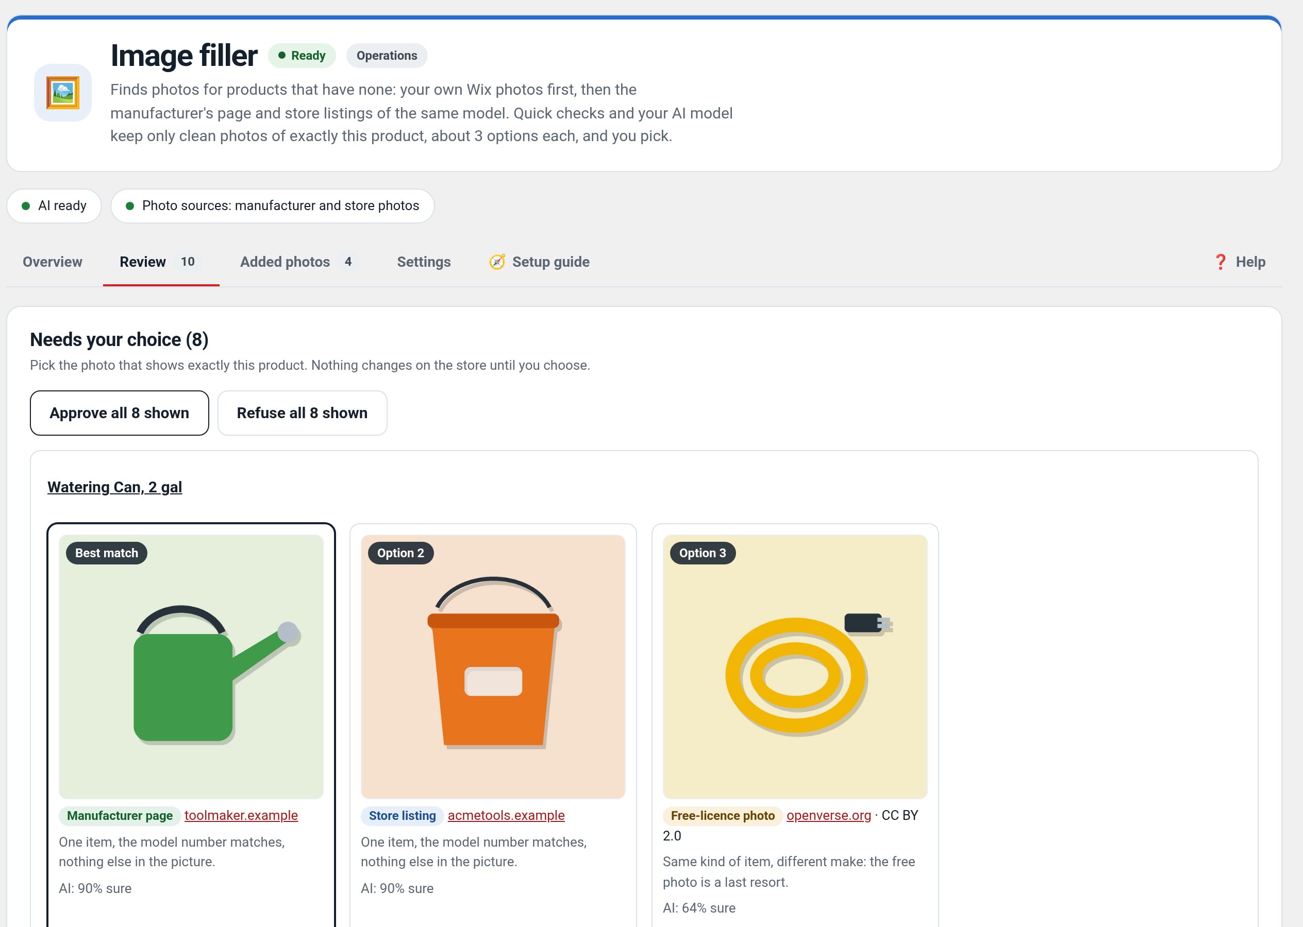Image resolution: width=1303 pixels, height=927 pixels.
Task: Click the Option 2 label badge
Action: (x=400, y=553)
